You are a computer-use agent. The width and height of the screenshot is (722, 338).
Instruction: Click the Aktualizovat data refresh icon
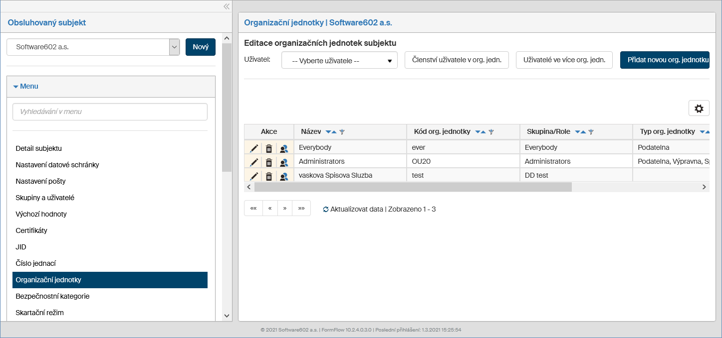coord(326,210)
